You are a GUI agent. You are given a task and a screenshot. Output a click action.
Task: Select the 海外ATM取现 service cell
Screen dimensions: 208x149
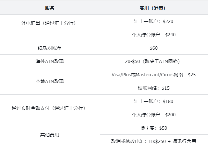pyautogui.click(x=50, y=61)
